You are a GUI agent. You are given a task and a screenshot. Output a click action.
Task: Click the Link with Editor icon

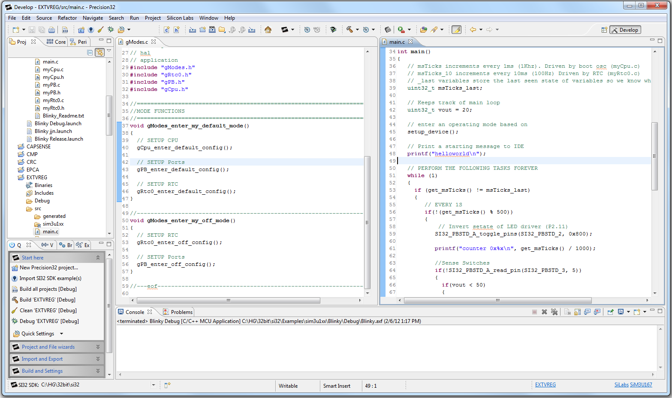(x=99, y=52)
